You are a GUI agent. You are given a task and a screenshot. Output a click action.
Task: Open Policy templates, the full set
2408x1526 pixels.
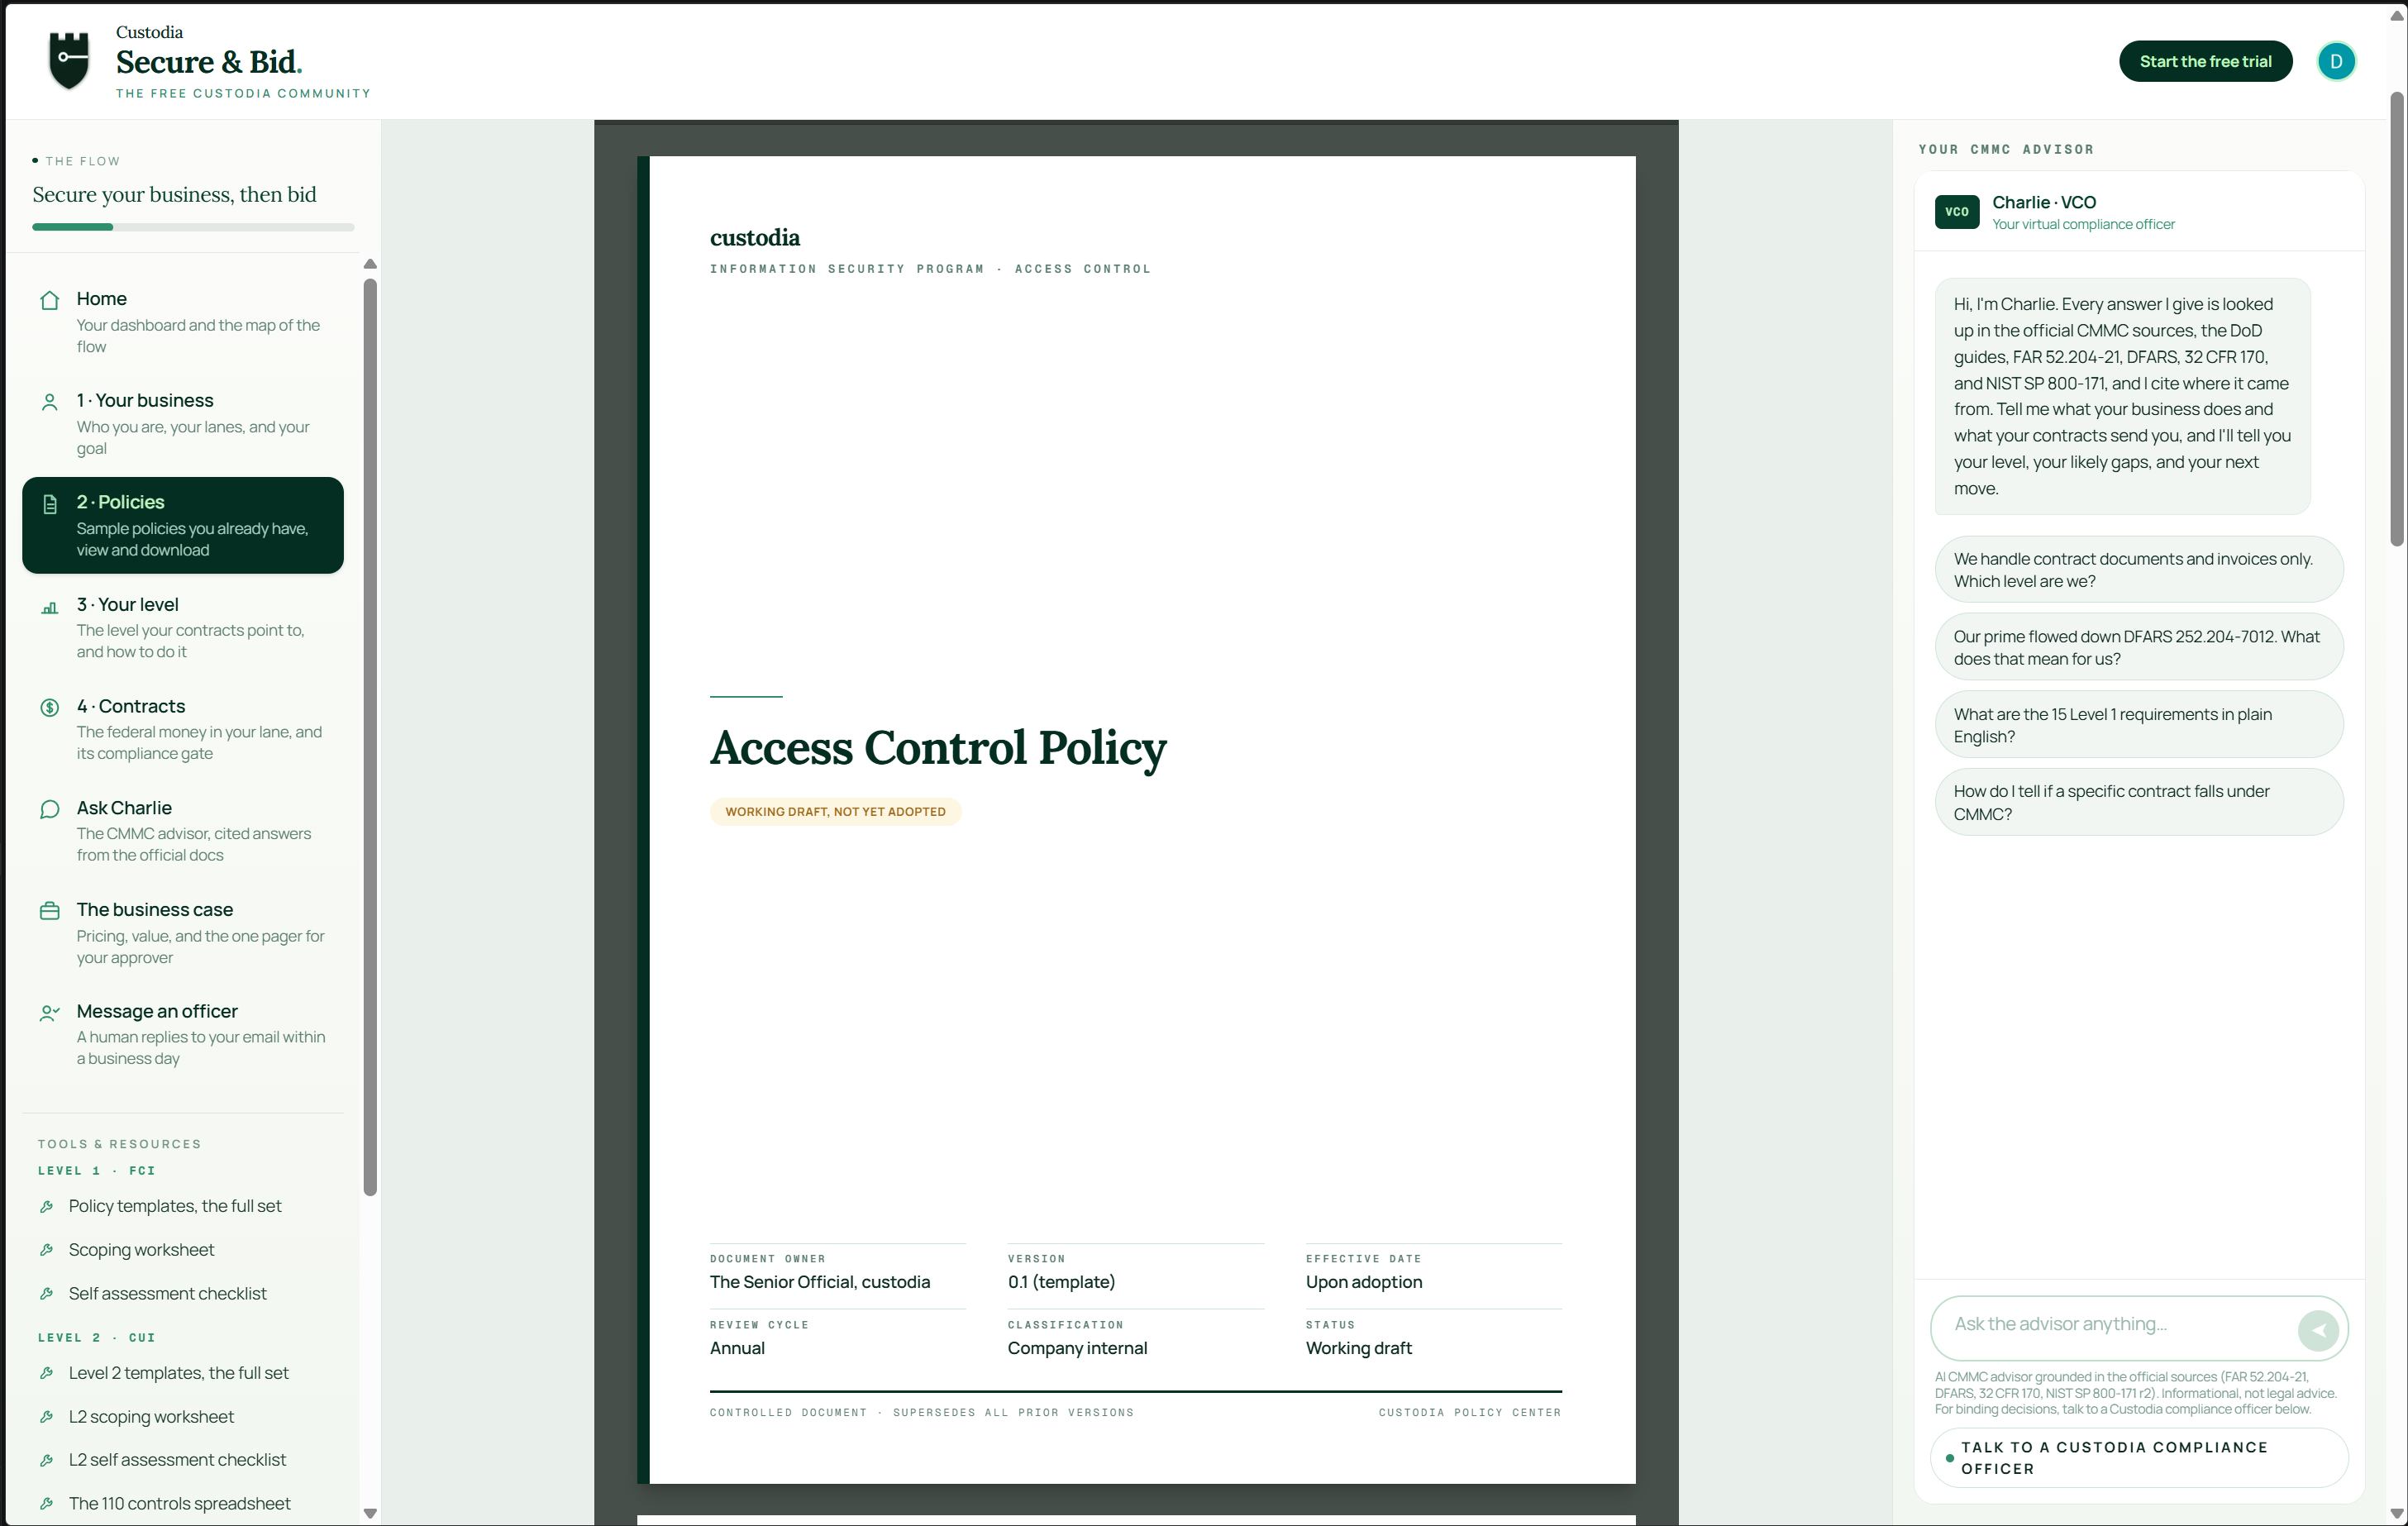tap(175, 1207)
